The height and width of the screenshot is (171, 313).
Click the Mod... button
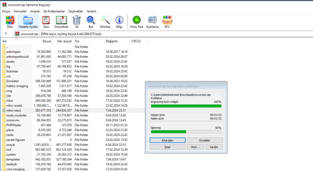(195, 147)
